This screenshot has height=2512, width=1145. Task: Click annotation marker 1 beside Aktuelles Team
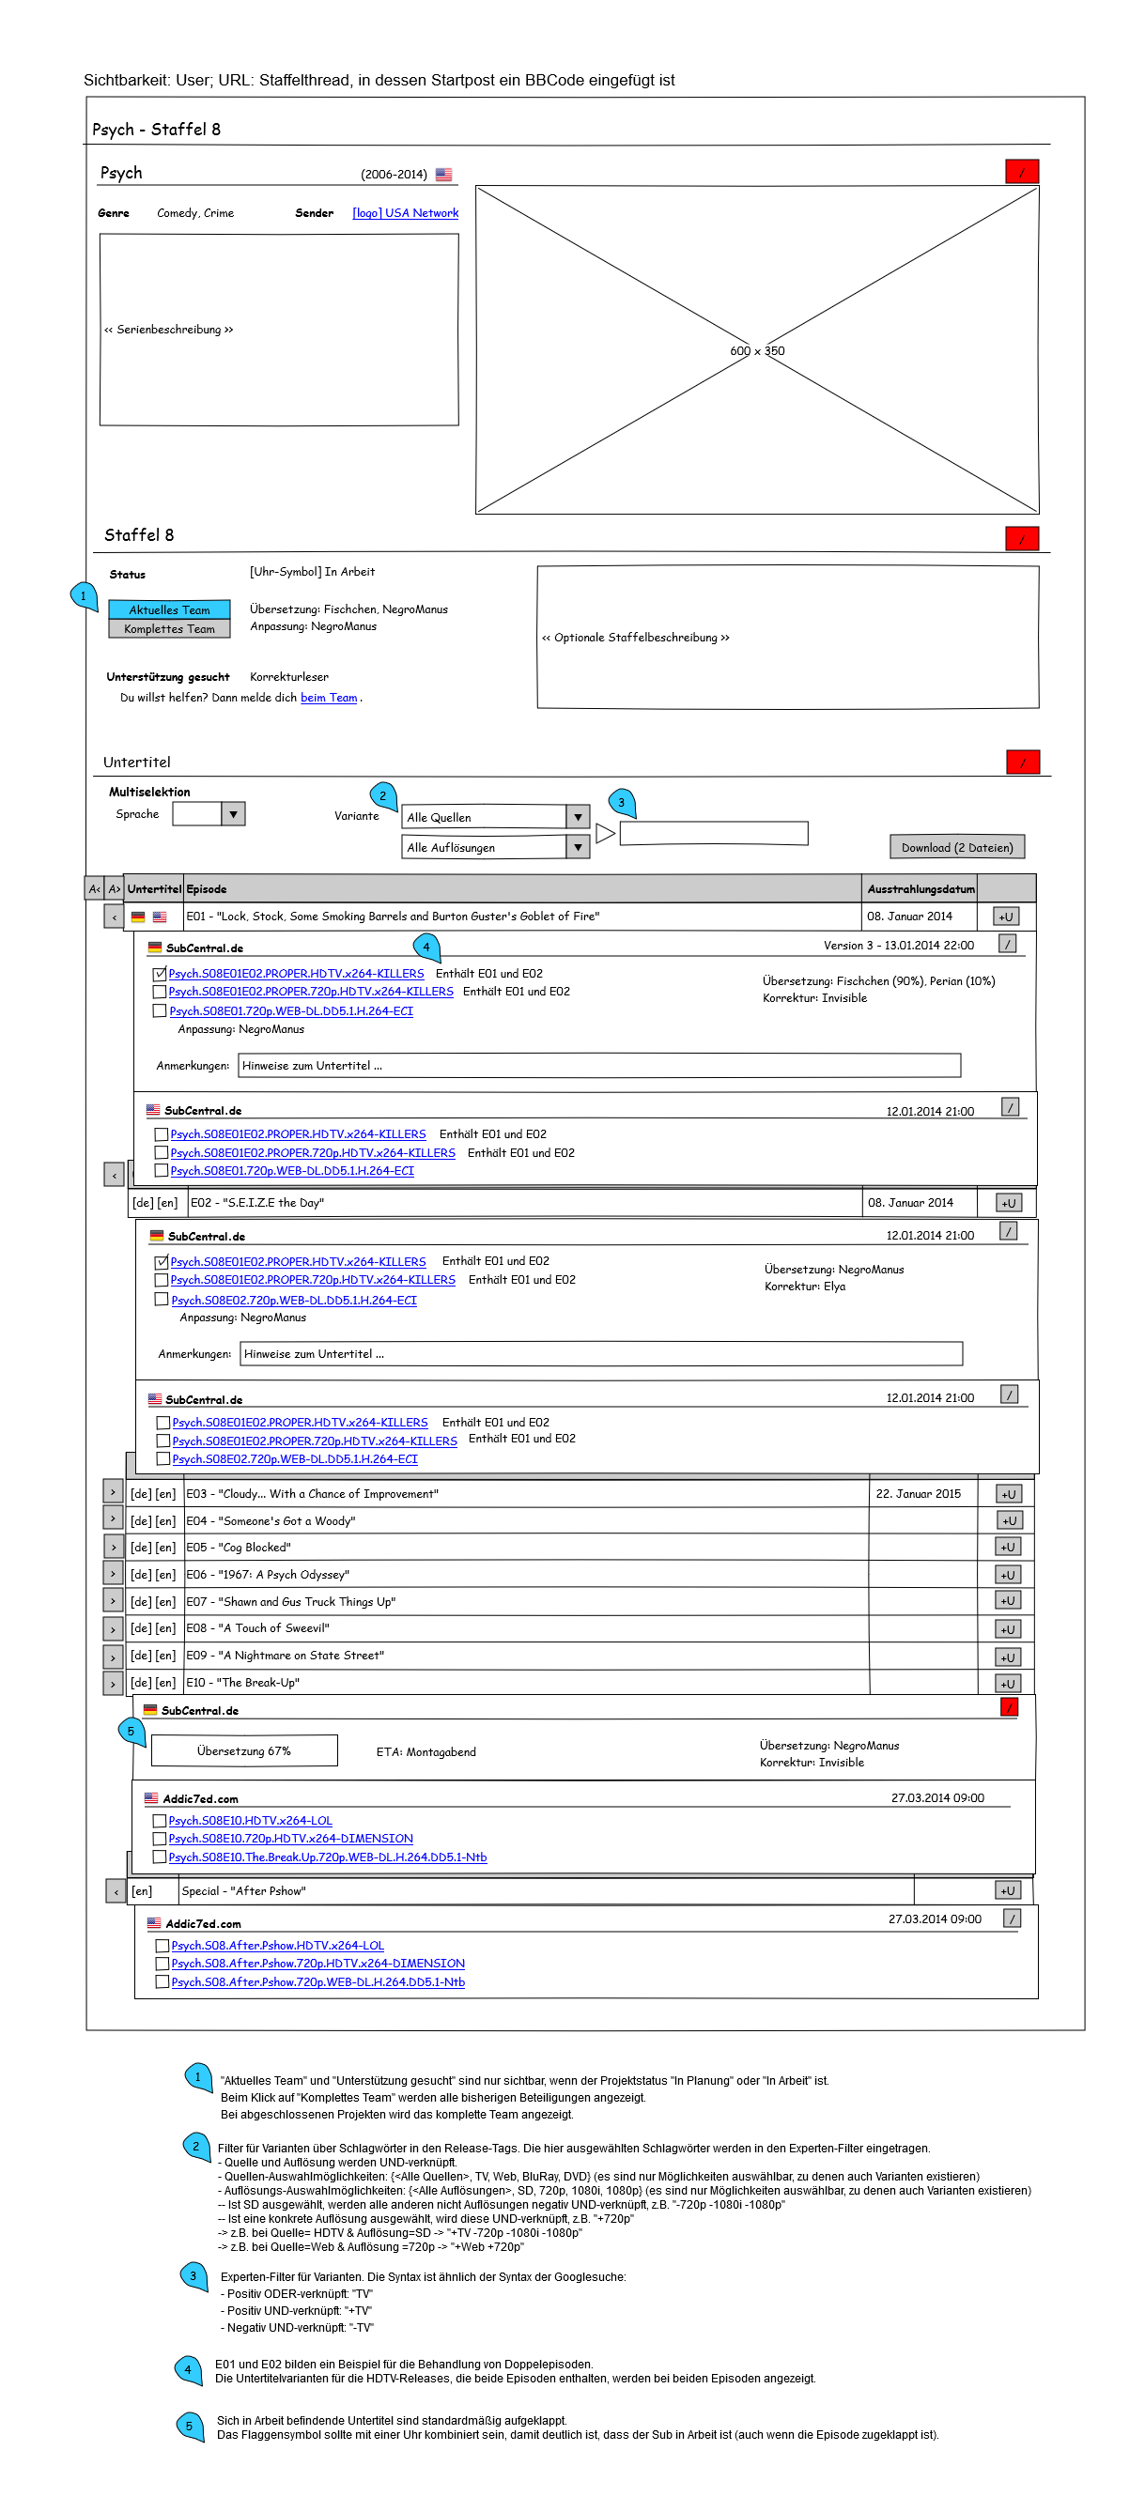pyautogui.click(x=84, y=595)
